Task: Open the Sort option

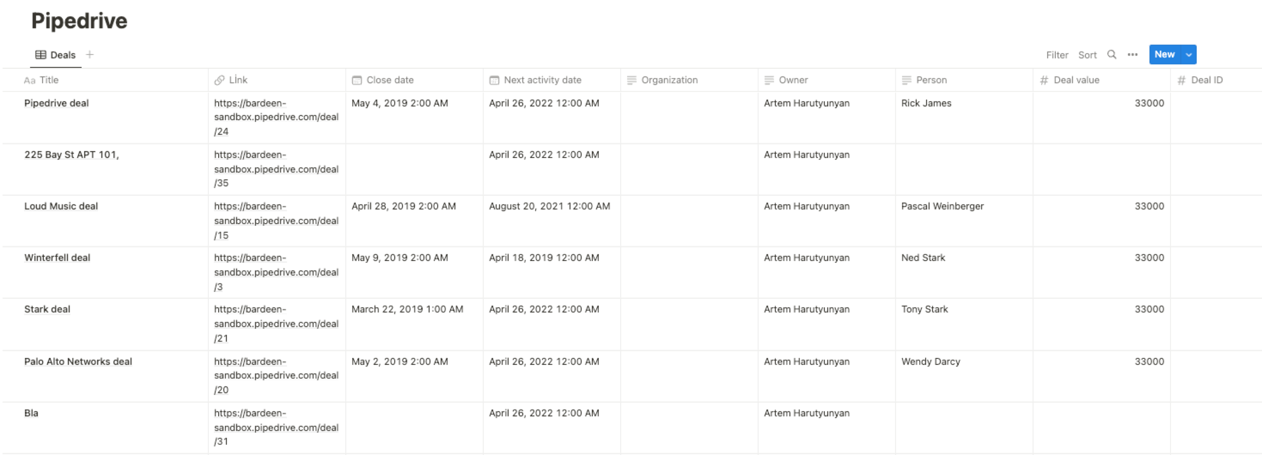Action: [x=1088, y=55]
